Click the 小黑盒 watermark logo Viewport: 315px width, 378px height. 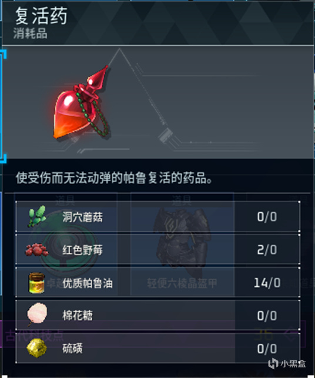pyautogui.click(x=287, y=363)
